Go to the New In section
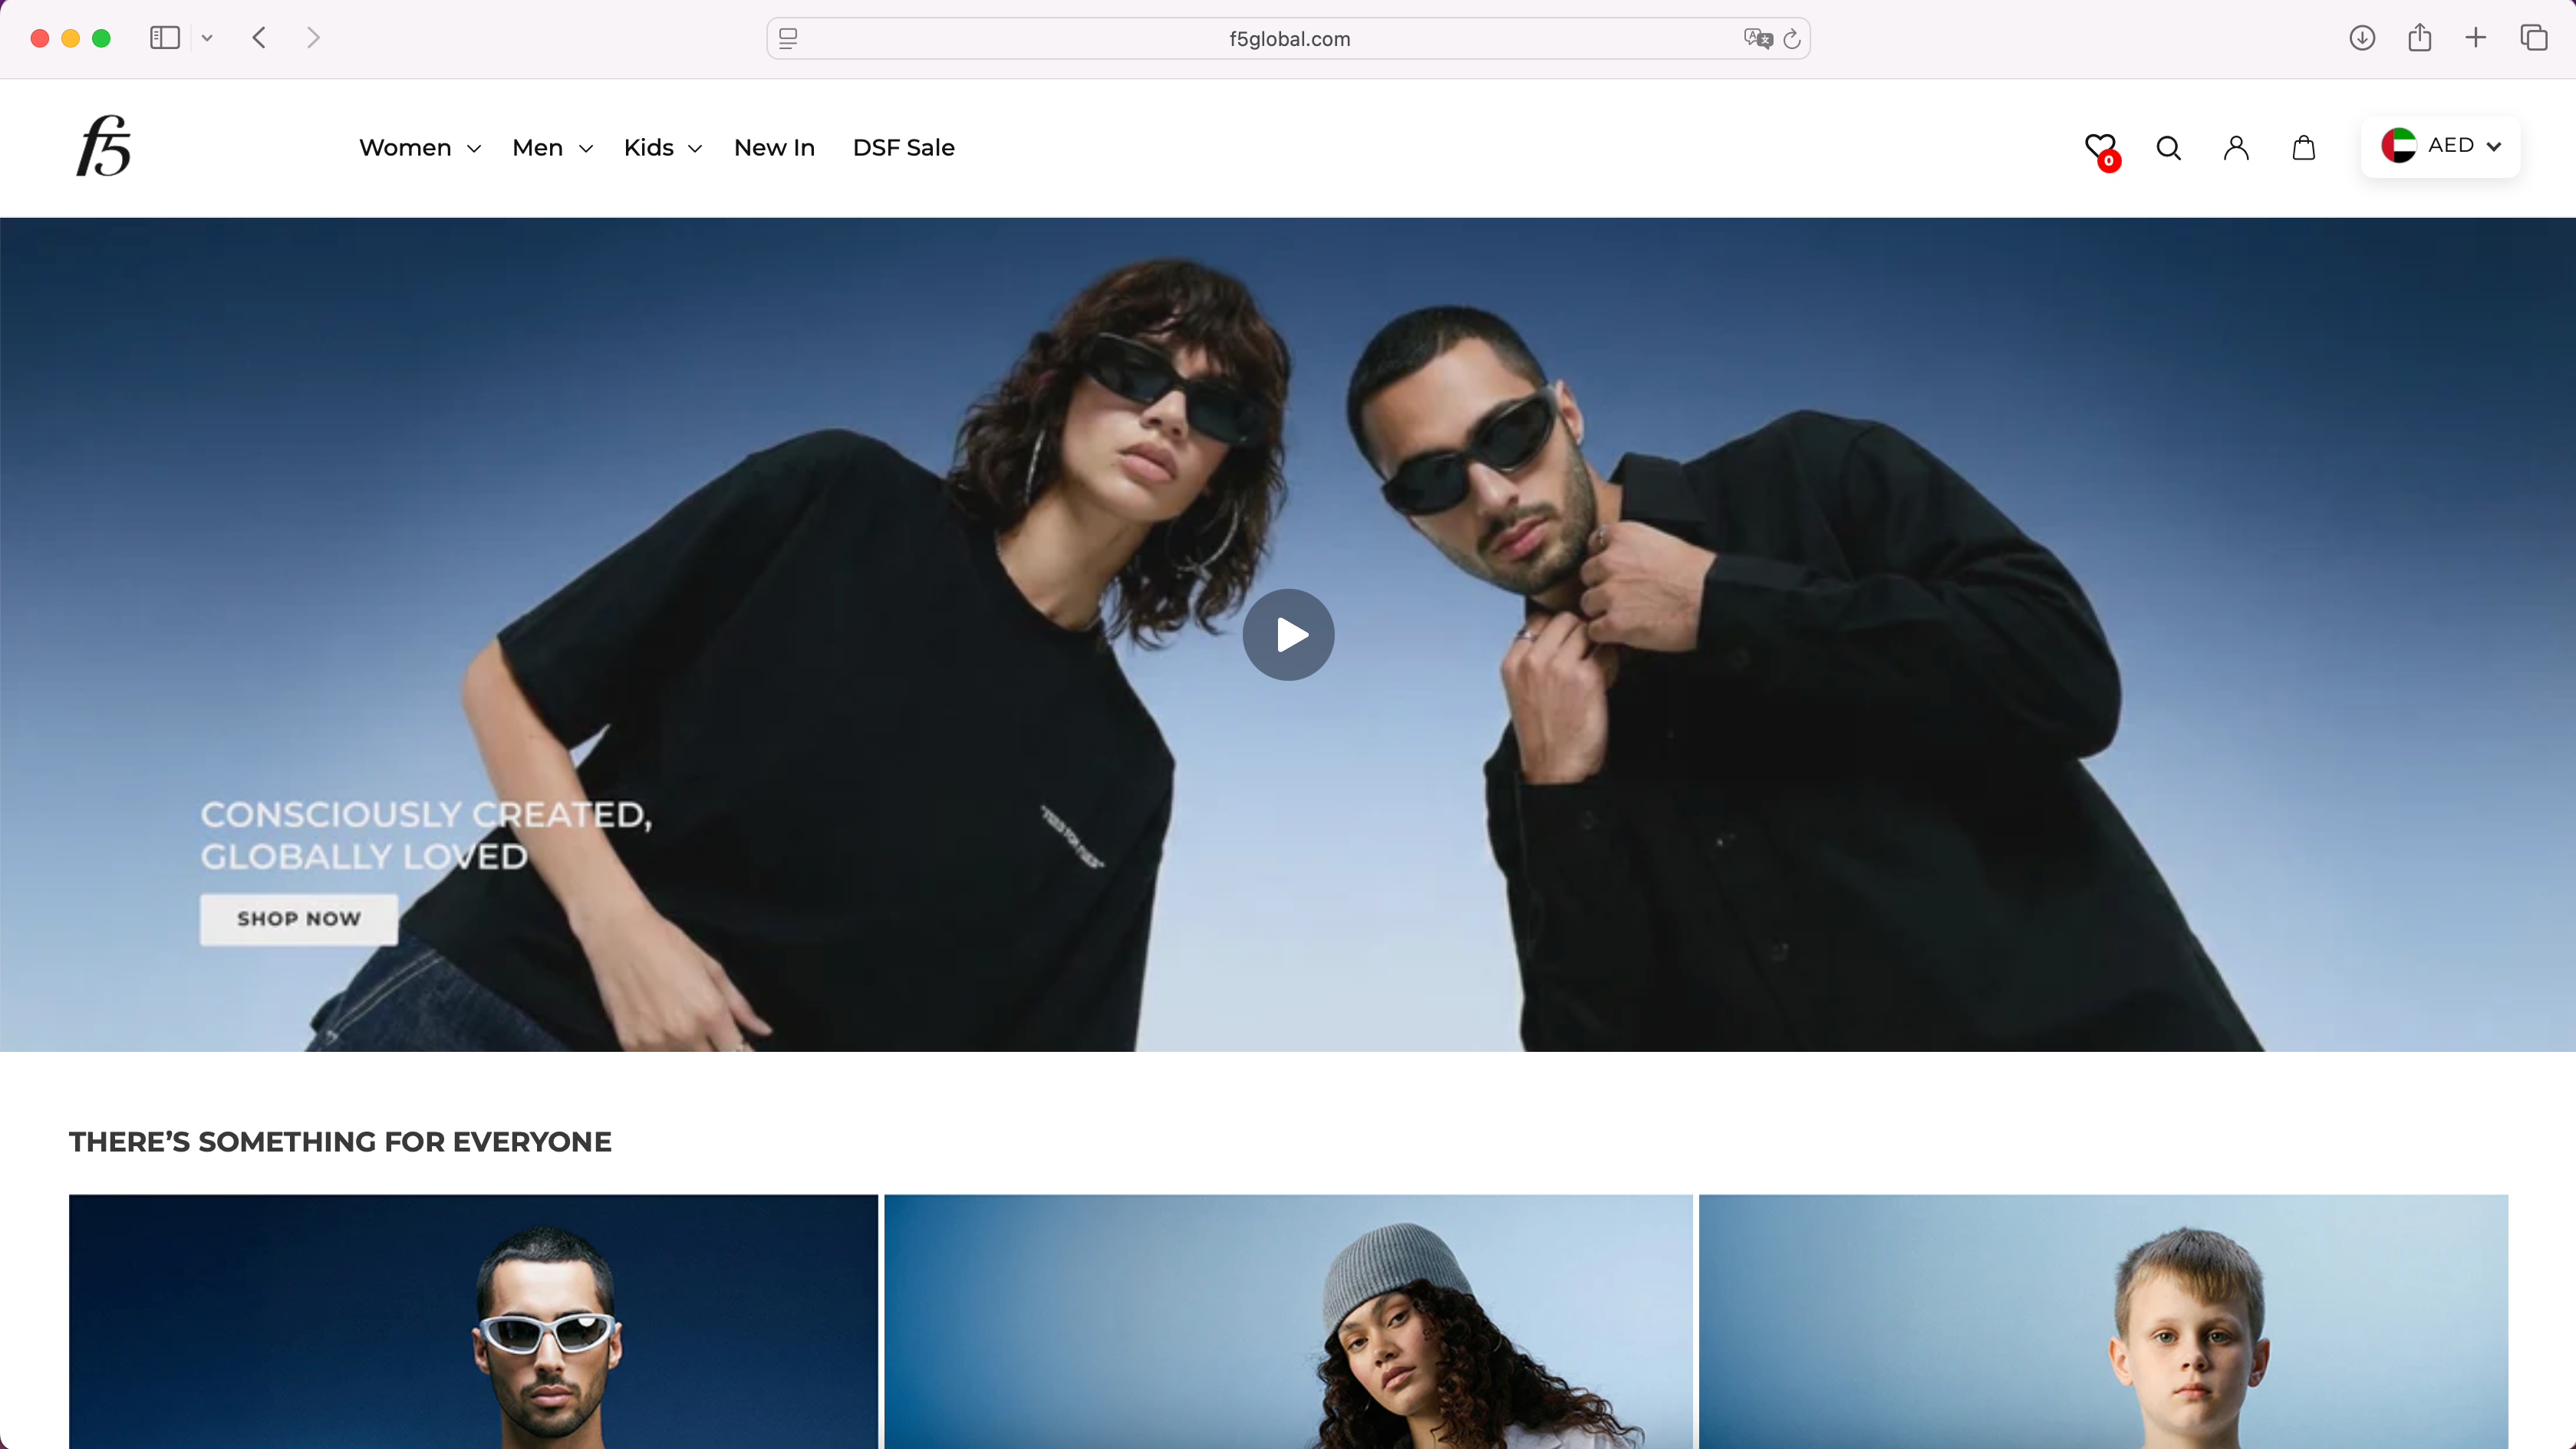Screen dimensions: 2576x1449 (x=774, y=147)
